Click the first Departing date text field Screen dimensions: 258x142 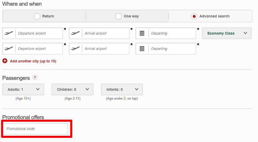pos(172,33)
